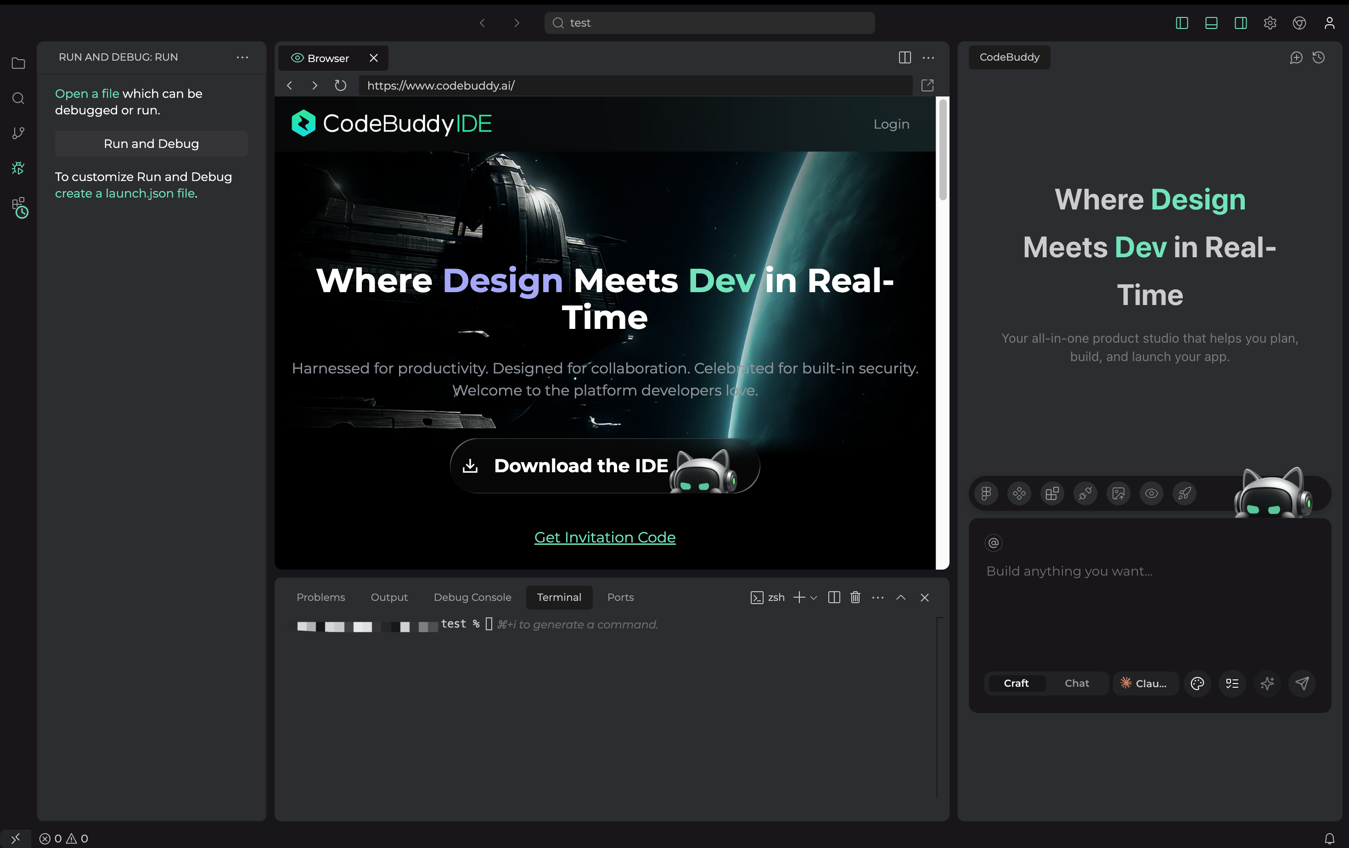Click the sparkle enhance prompt icon
The image size is (1349, 848).
(x=1267, y=683)
